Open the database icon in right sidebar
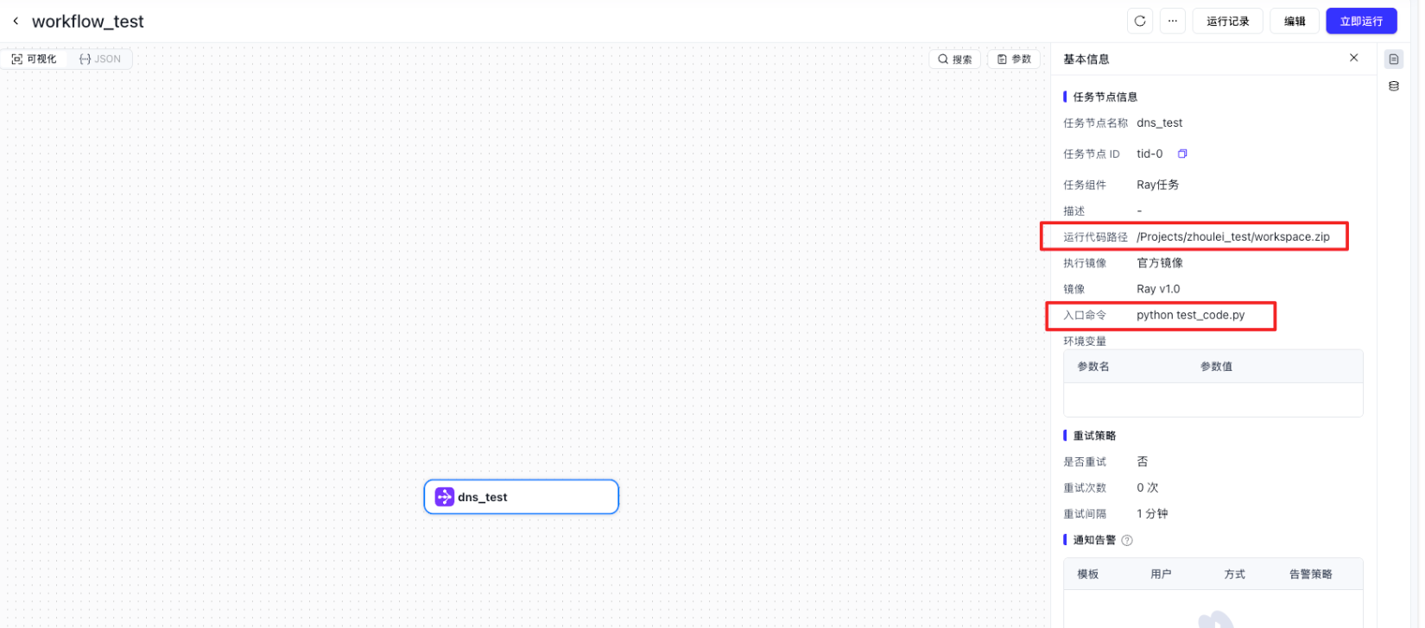 (1394, 86)
